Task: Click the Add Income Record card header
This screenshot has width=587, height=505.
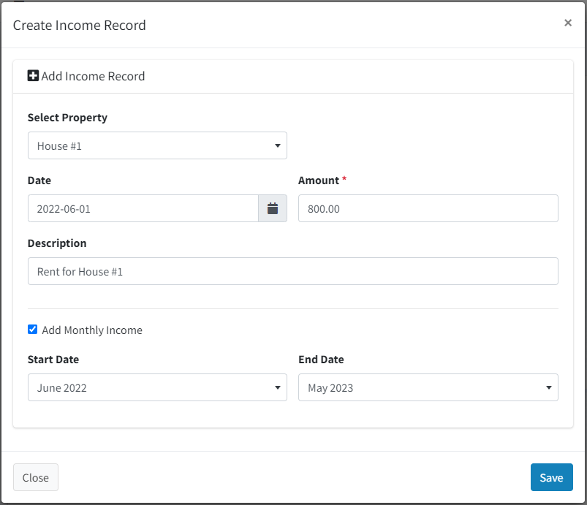Action: [x=292, y=76]
